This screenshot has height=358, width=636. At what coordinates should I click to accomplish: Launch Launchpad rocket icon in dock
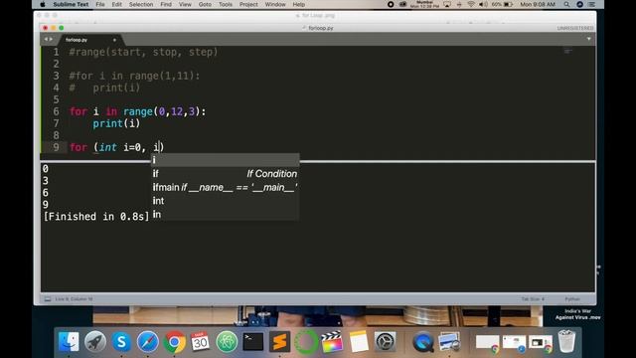pyautogui.click(x=95, y=341)
